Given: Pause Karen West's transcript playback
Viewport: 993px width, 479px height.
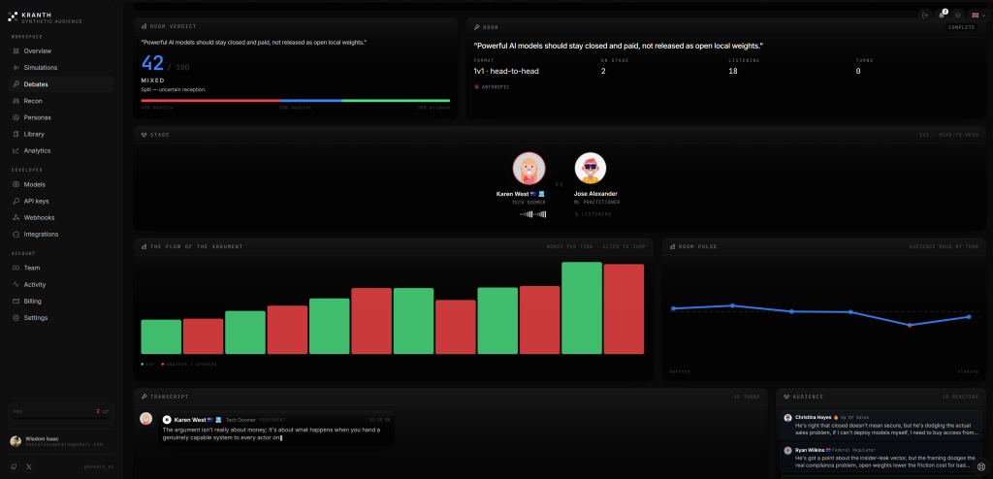Looking at the screenshot, I should [x=167, y=420].
